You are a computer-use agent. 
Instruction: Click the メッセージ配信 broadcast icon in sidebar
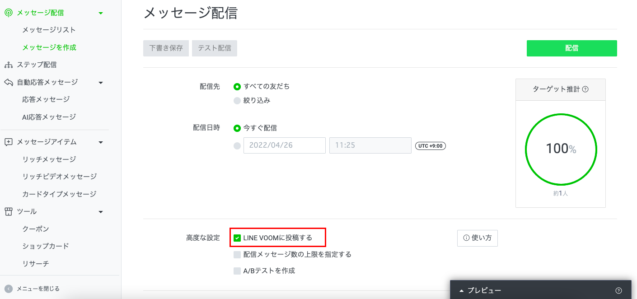[x=8, y=13]
